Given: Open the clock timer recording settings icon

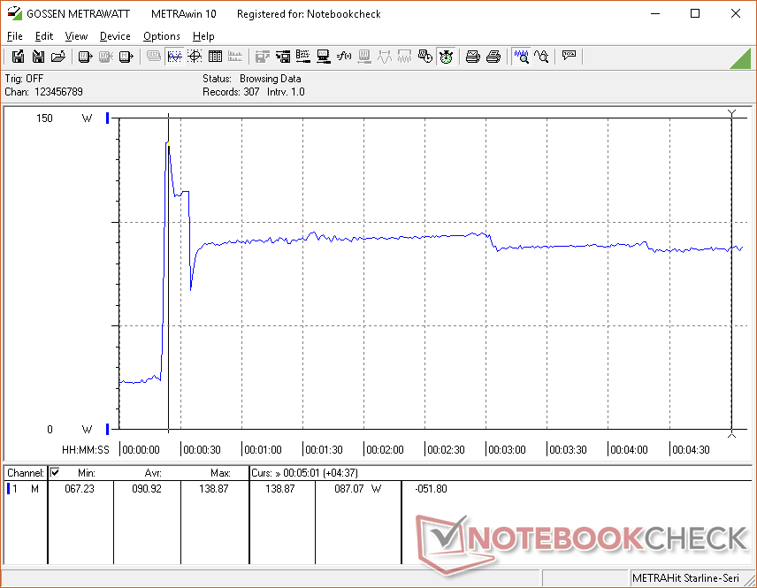Looking at the screenshot, I should point(425,57).
